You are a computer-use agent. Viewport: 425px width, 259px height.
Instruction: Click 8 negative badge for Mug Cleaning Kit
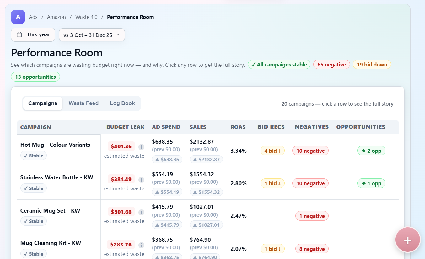(312, 249)
